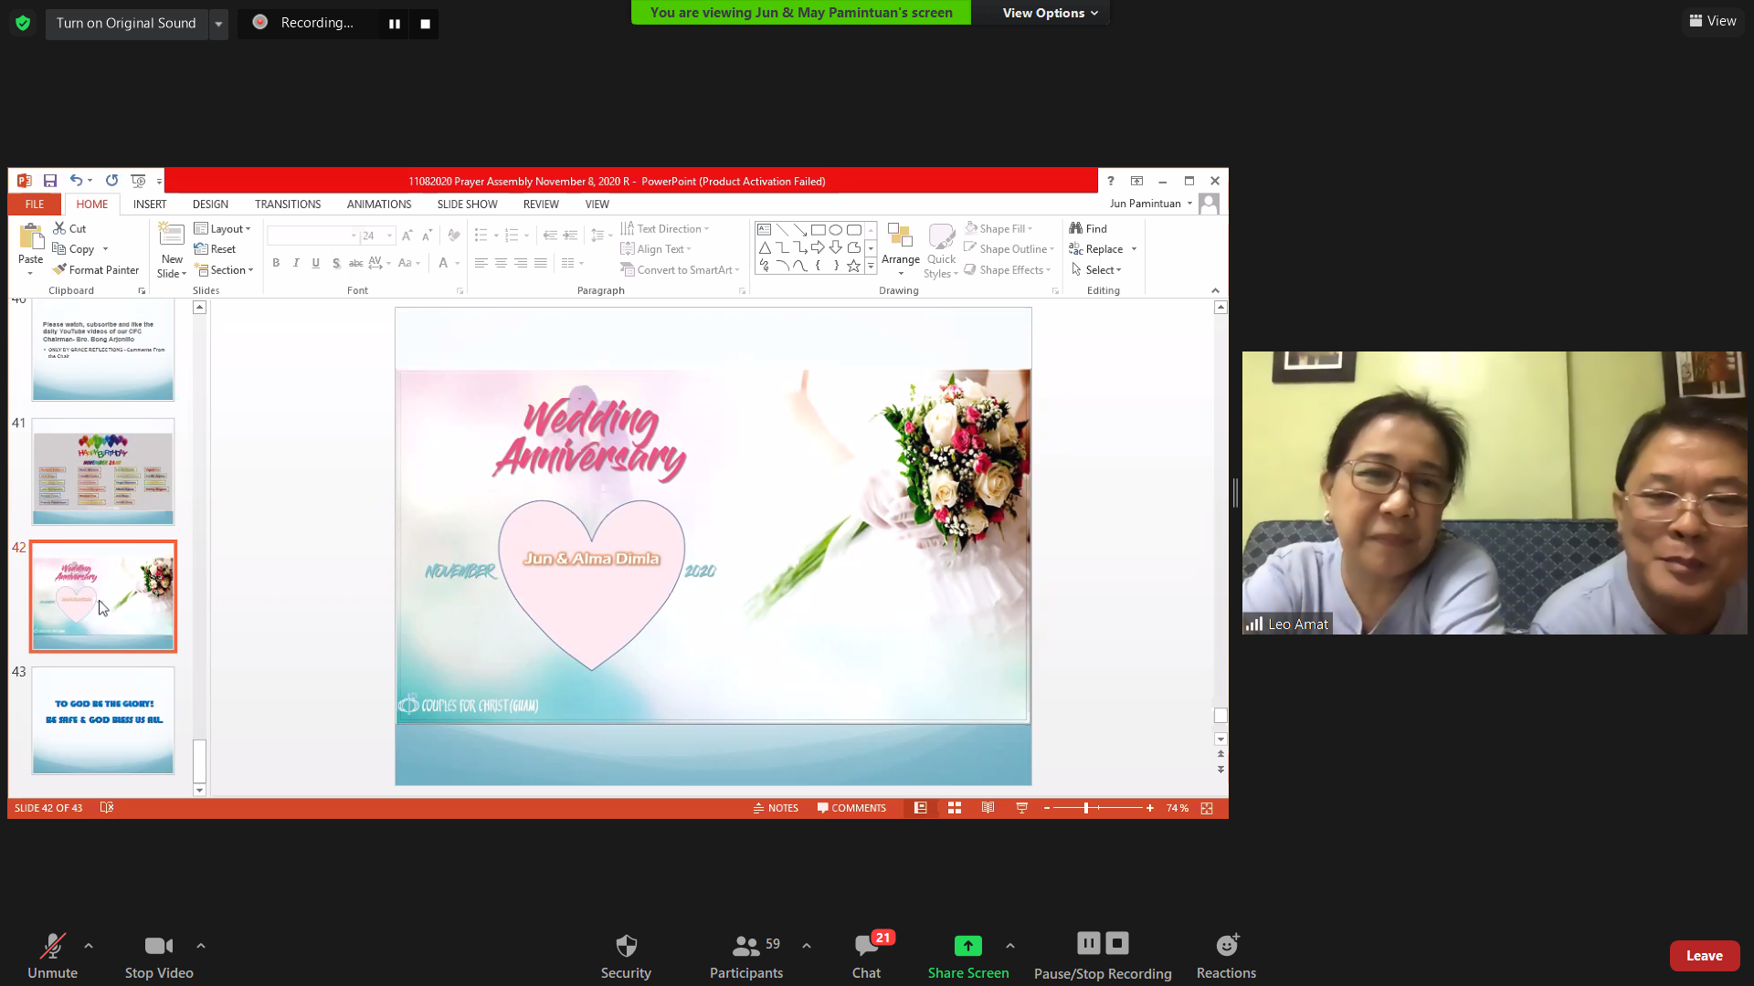Click Justify alignment icon

(x=541, y=263)
